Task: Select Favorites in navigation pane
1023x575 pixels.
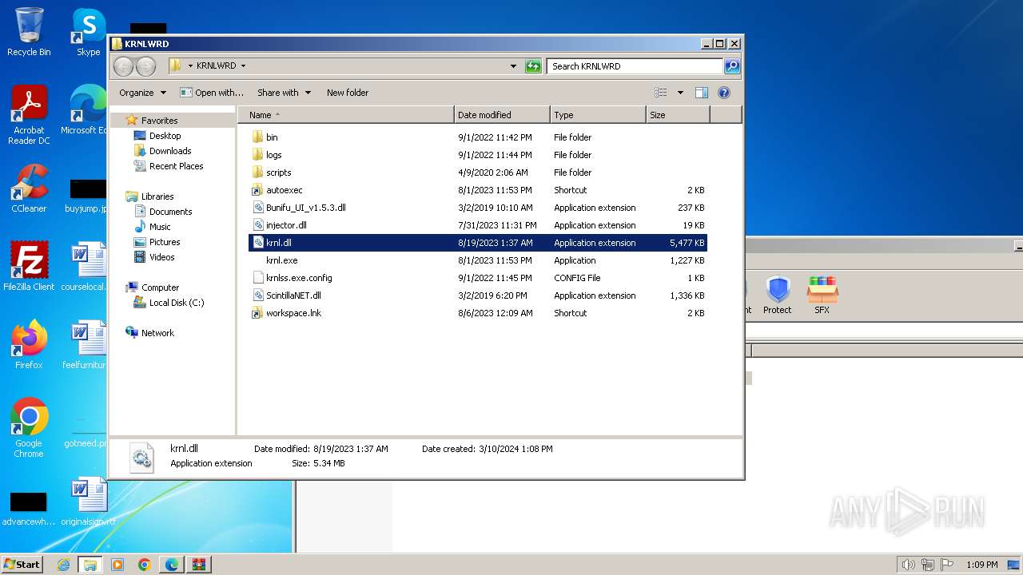Action: click(x=159, y=121)
